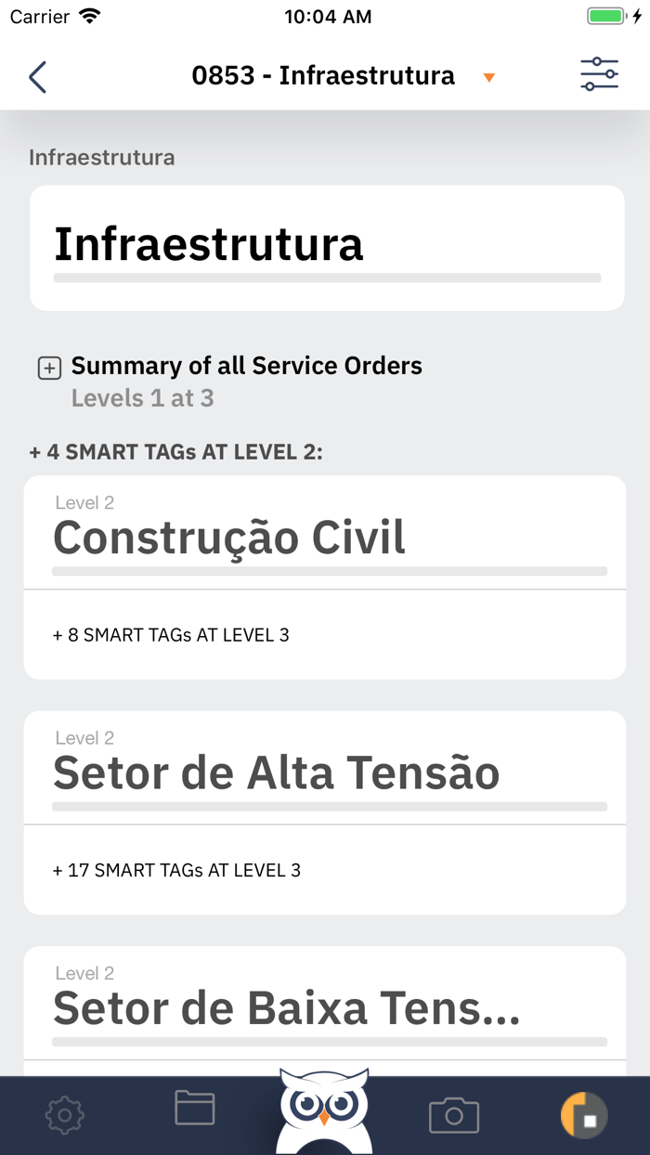The height and width of the screenshot is (1155, 650).
Task: Expand the Summary of all Service Orders
Action: tap(48, 367)
